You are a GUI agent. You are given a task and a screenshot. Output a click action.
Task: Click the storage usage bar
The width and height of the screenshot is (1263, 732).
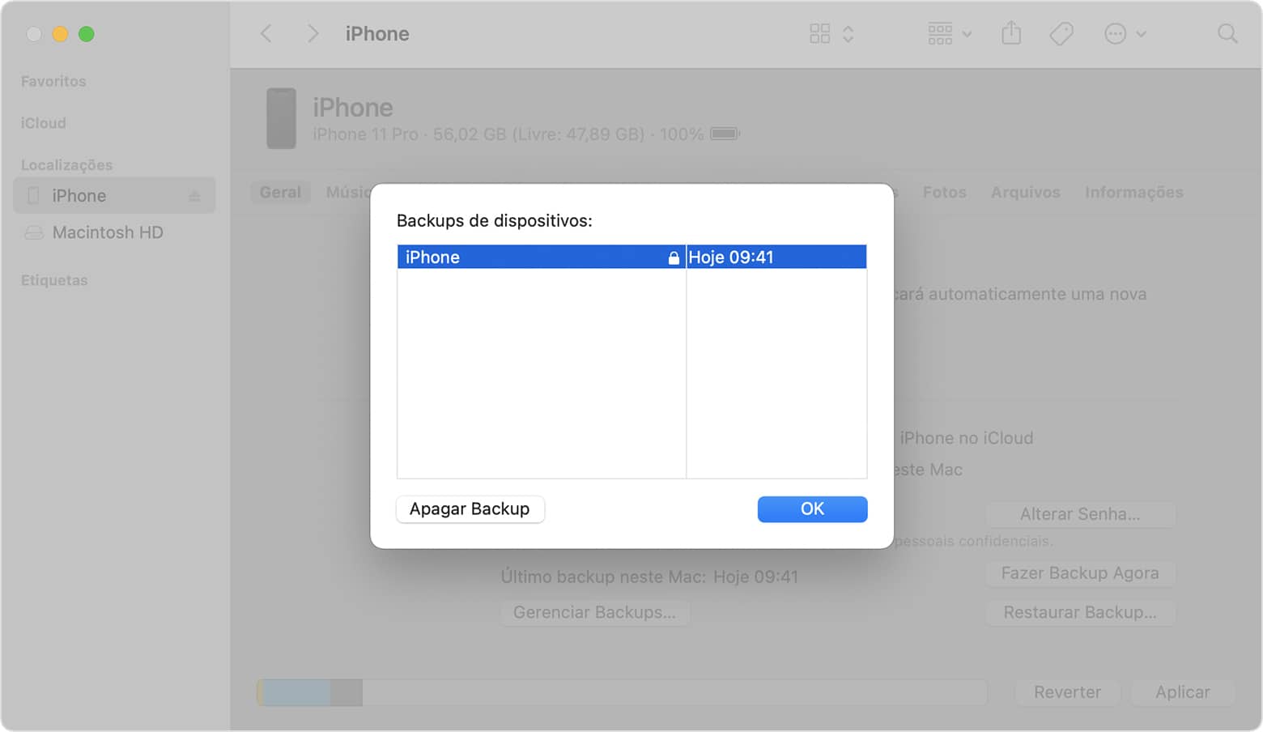coord(622,692)
